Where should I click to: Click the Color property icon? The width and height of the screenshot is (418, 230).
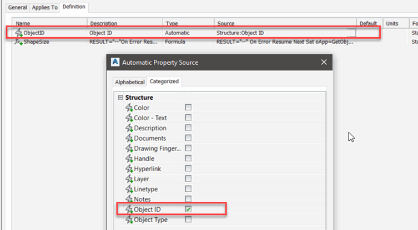(x=129, y=108)
